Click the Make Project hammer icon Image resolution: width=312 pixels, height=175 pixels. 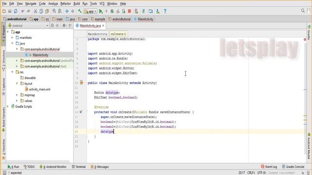[80, 11]
